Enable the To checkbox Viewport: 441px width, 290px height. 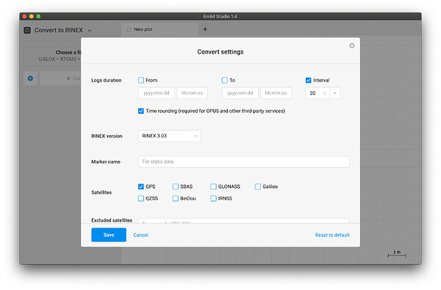tap(224, 80)
